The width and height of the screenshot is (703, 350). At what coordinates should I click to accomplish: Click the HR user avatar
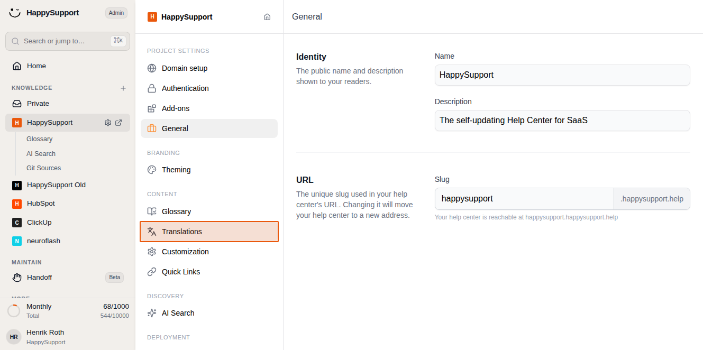click(14, 337)
